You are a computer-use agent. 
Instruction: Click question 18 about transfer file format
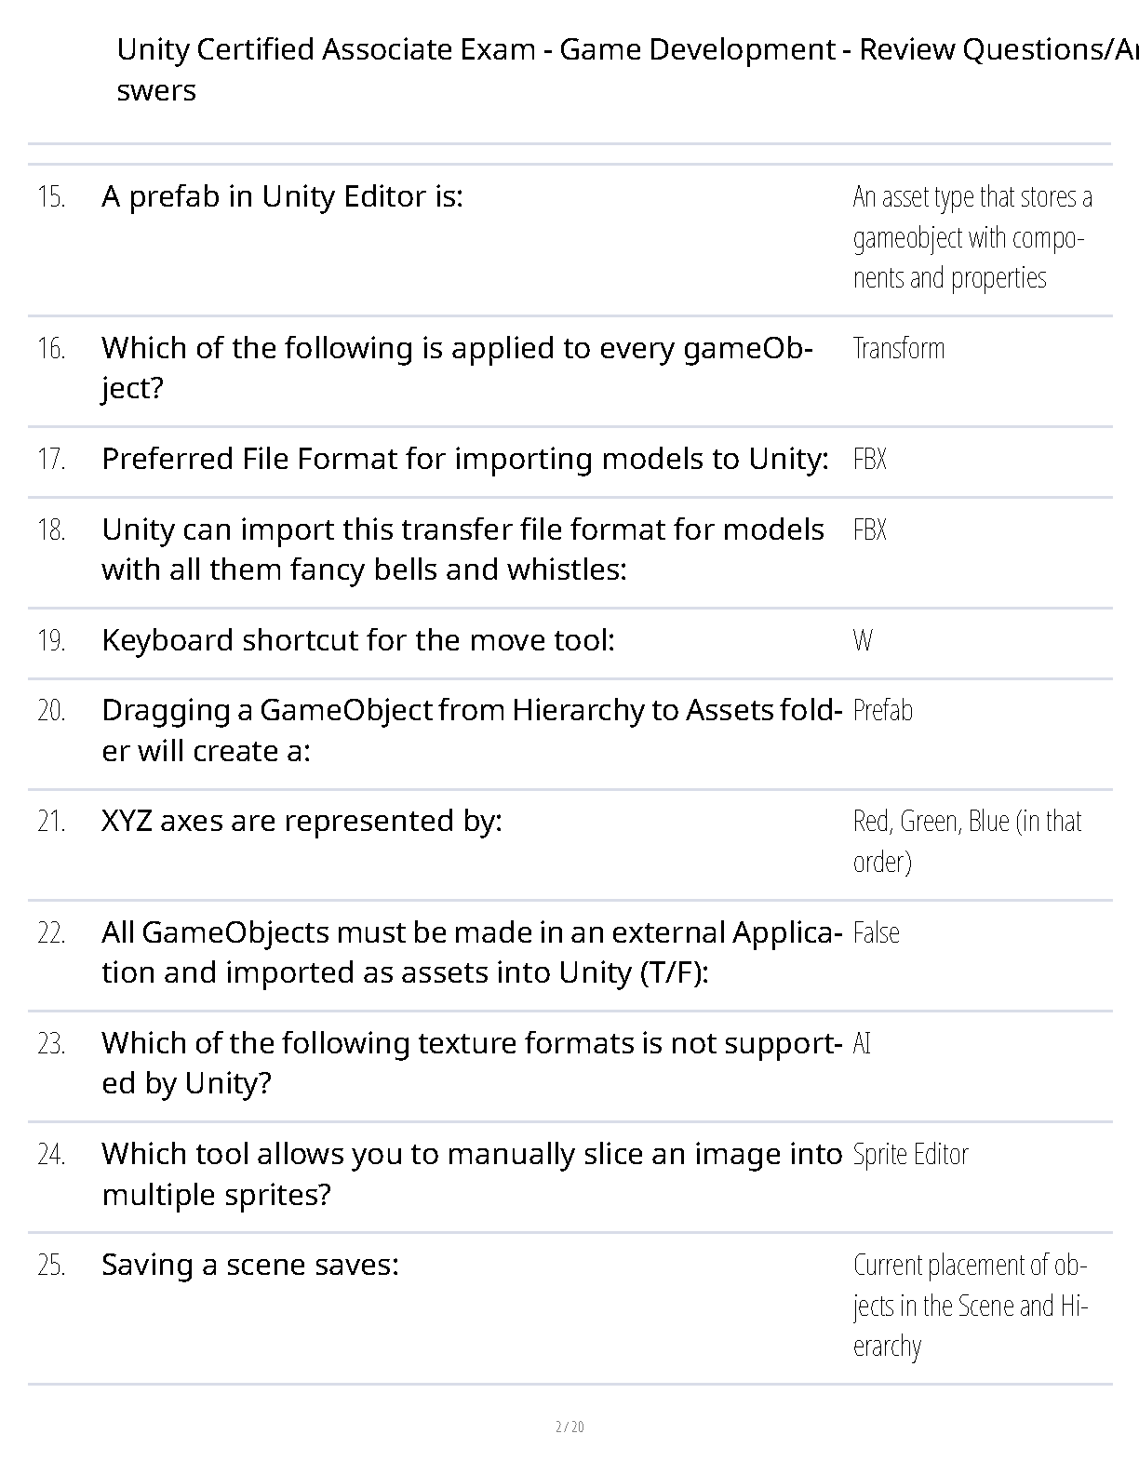click(462, 549)
